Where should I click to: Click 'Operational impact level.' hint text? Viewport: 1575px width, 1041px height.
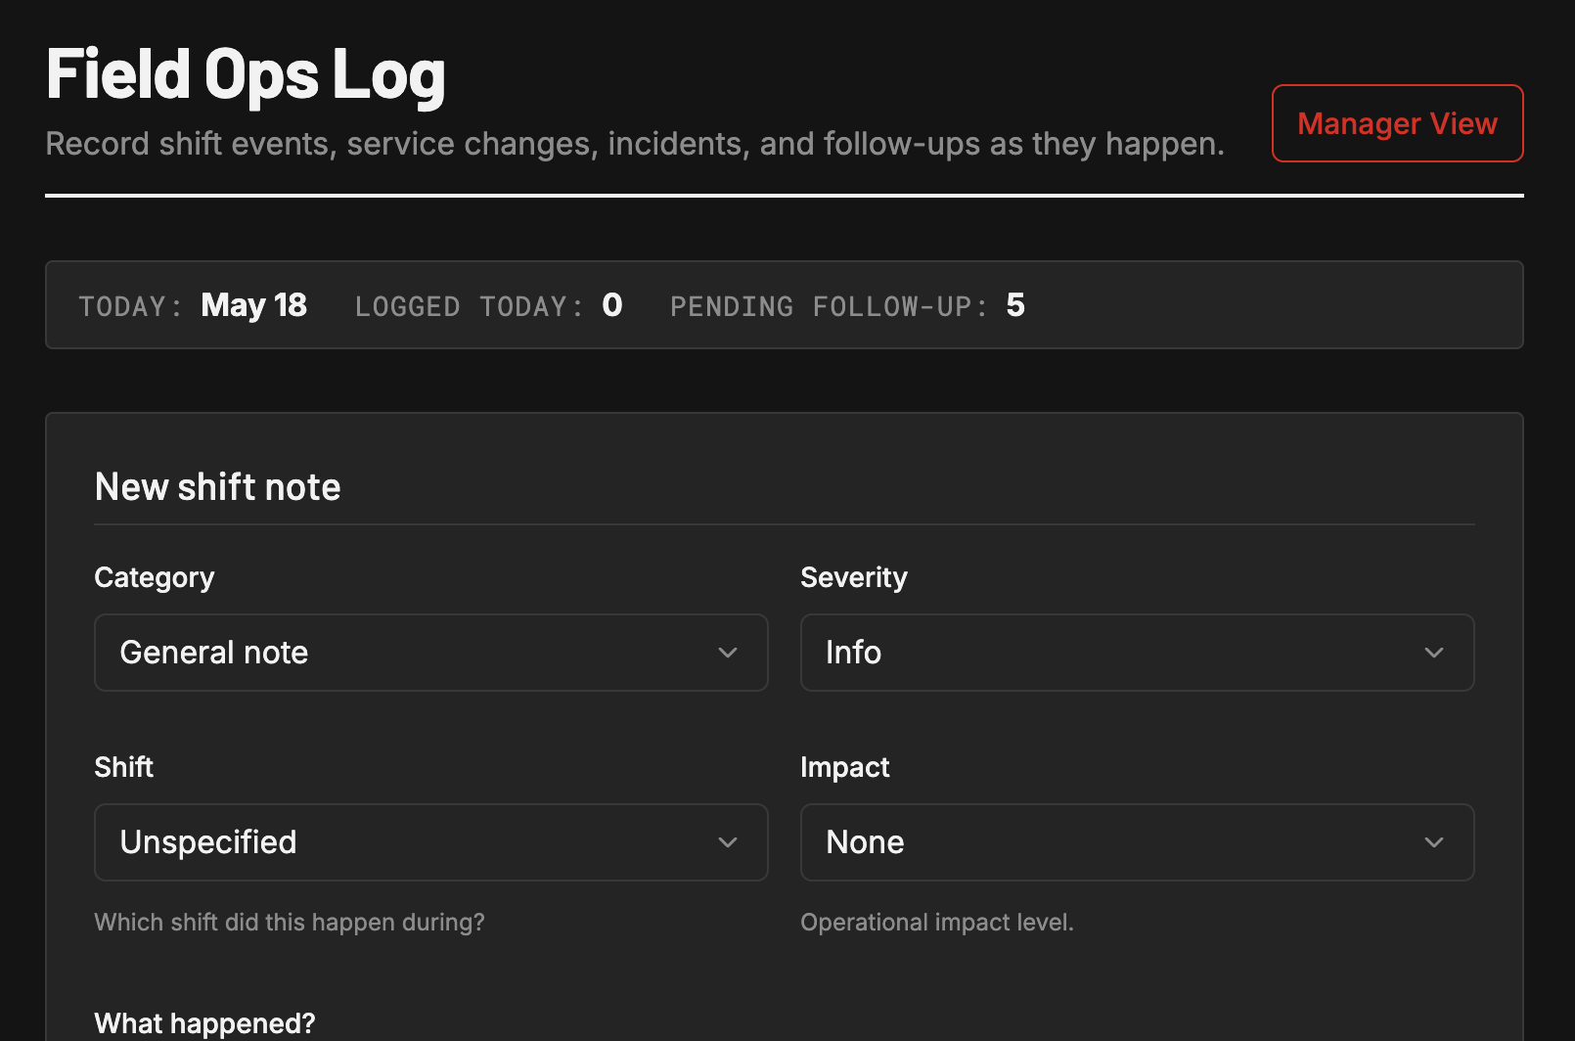tap(937, 923)
